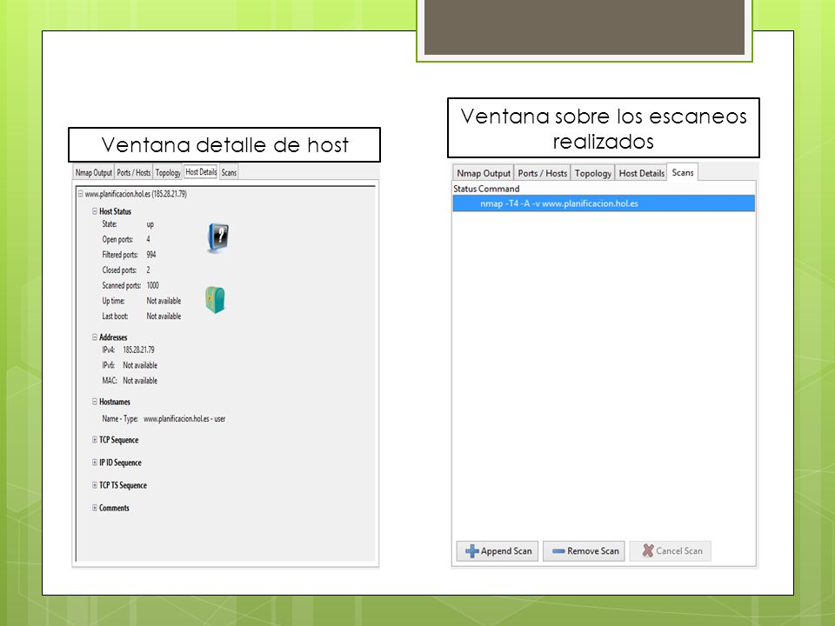Open Host Details tab in right window

[641, 173]
